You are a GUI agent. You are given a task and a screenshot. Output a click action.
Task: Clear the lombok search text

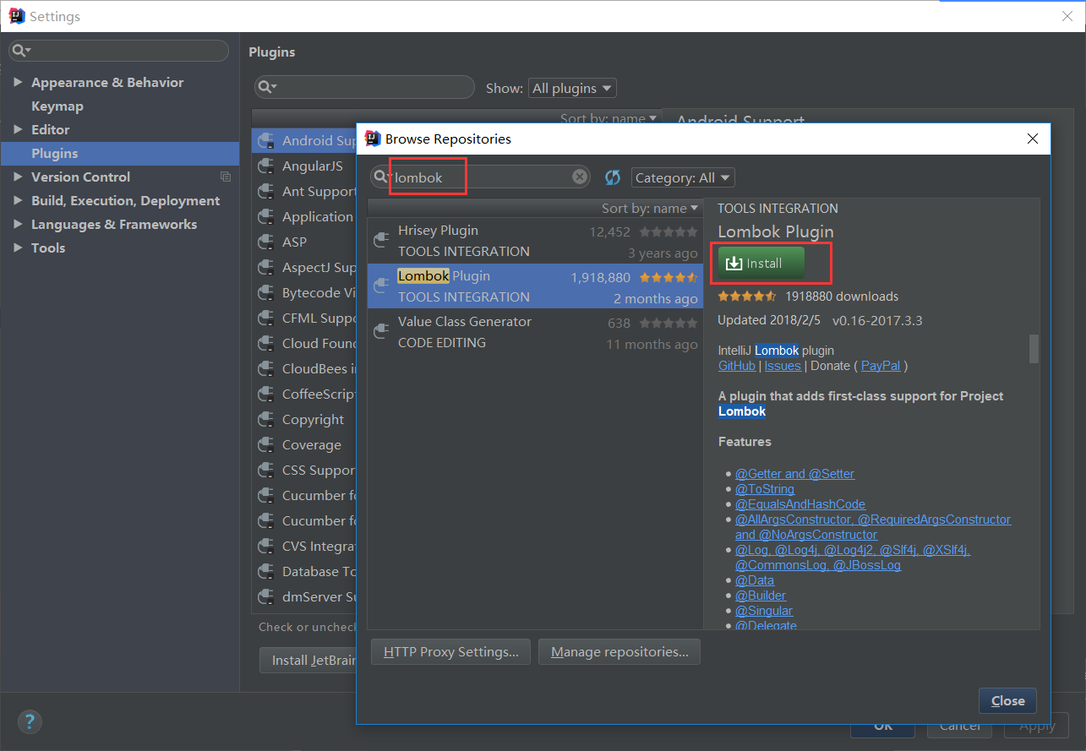(580, 177)
